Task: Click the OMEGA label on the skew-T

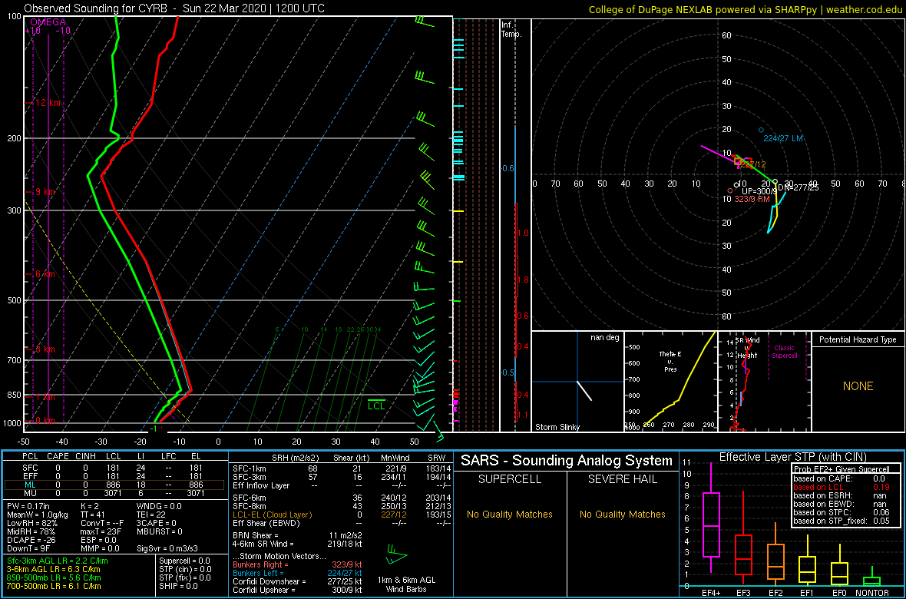Action: tap(48, 22)
